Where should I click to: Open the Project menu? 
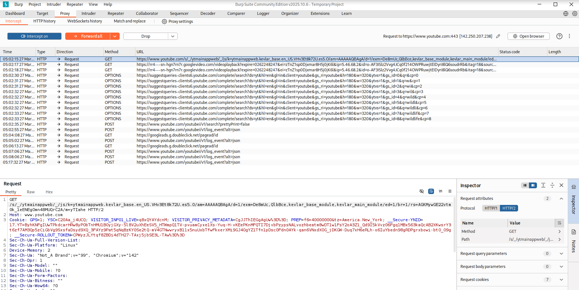tap(35, 4)
